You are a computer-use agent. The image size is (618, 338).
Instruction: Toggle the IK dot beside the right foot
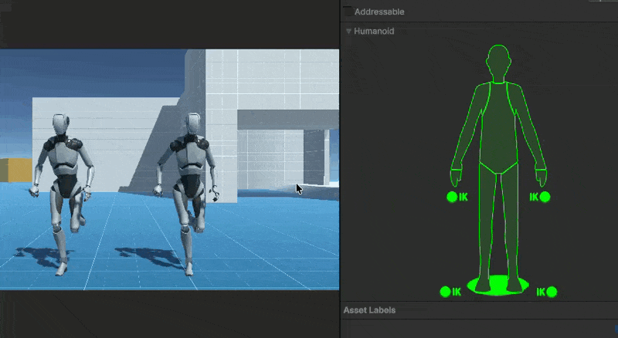pos(552,292)
